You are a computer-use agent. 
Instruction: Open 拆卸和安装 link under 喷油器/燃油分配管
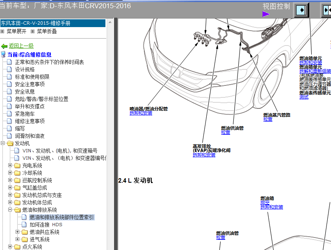[x=141, y=113]
